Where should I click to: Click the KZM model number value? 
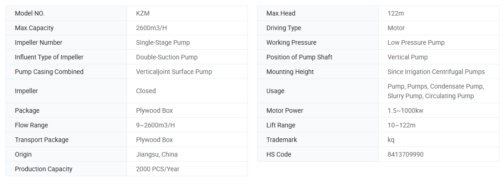tap(143, 13)
